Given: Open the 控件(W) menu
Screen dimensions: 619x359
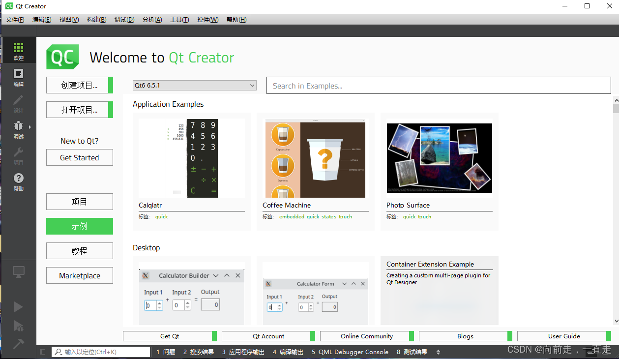Looking at the screenshot, I should coord(207,19).
